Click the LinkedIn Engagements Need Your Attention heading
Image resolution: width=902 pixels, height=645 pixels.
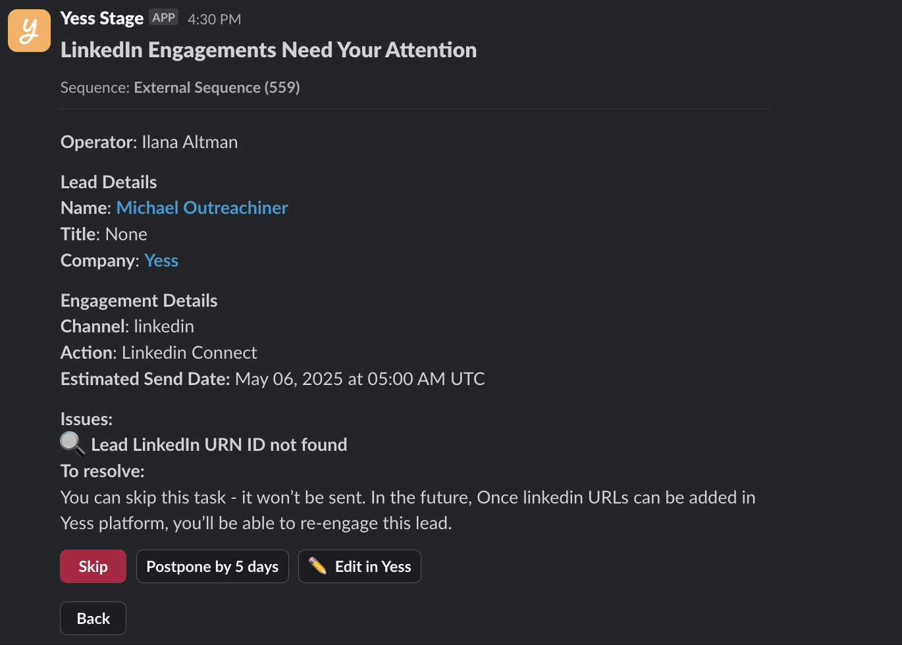[x=269, y=50]
